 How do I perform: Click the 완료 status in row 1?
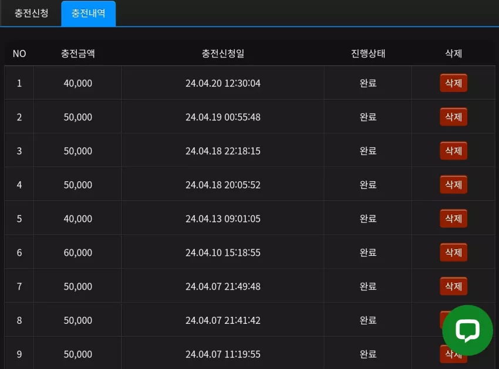click(368, 83)
